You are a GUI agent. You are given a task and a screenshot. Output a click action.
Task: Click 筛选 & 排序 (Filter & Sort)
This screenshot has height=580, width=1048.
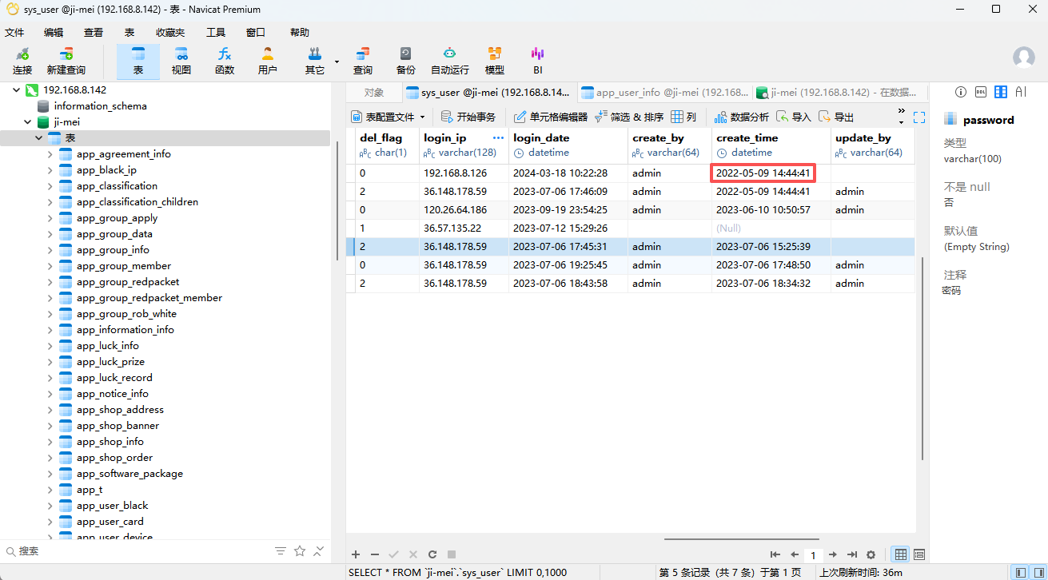point(629,117)
